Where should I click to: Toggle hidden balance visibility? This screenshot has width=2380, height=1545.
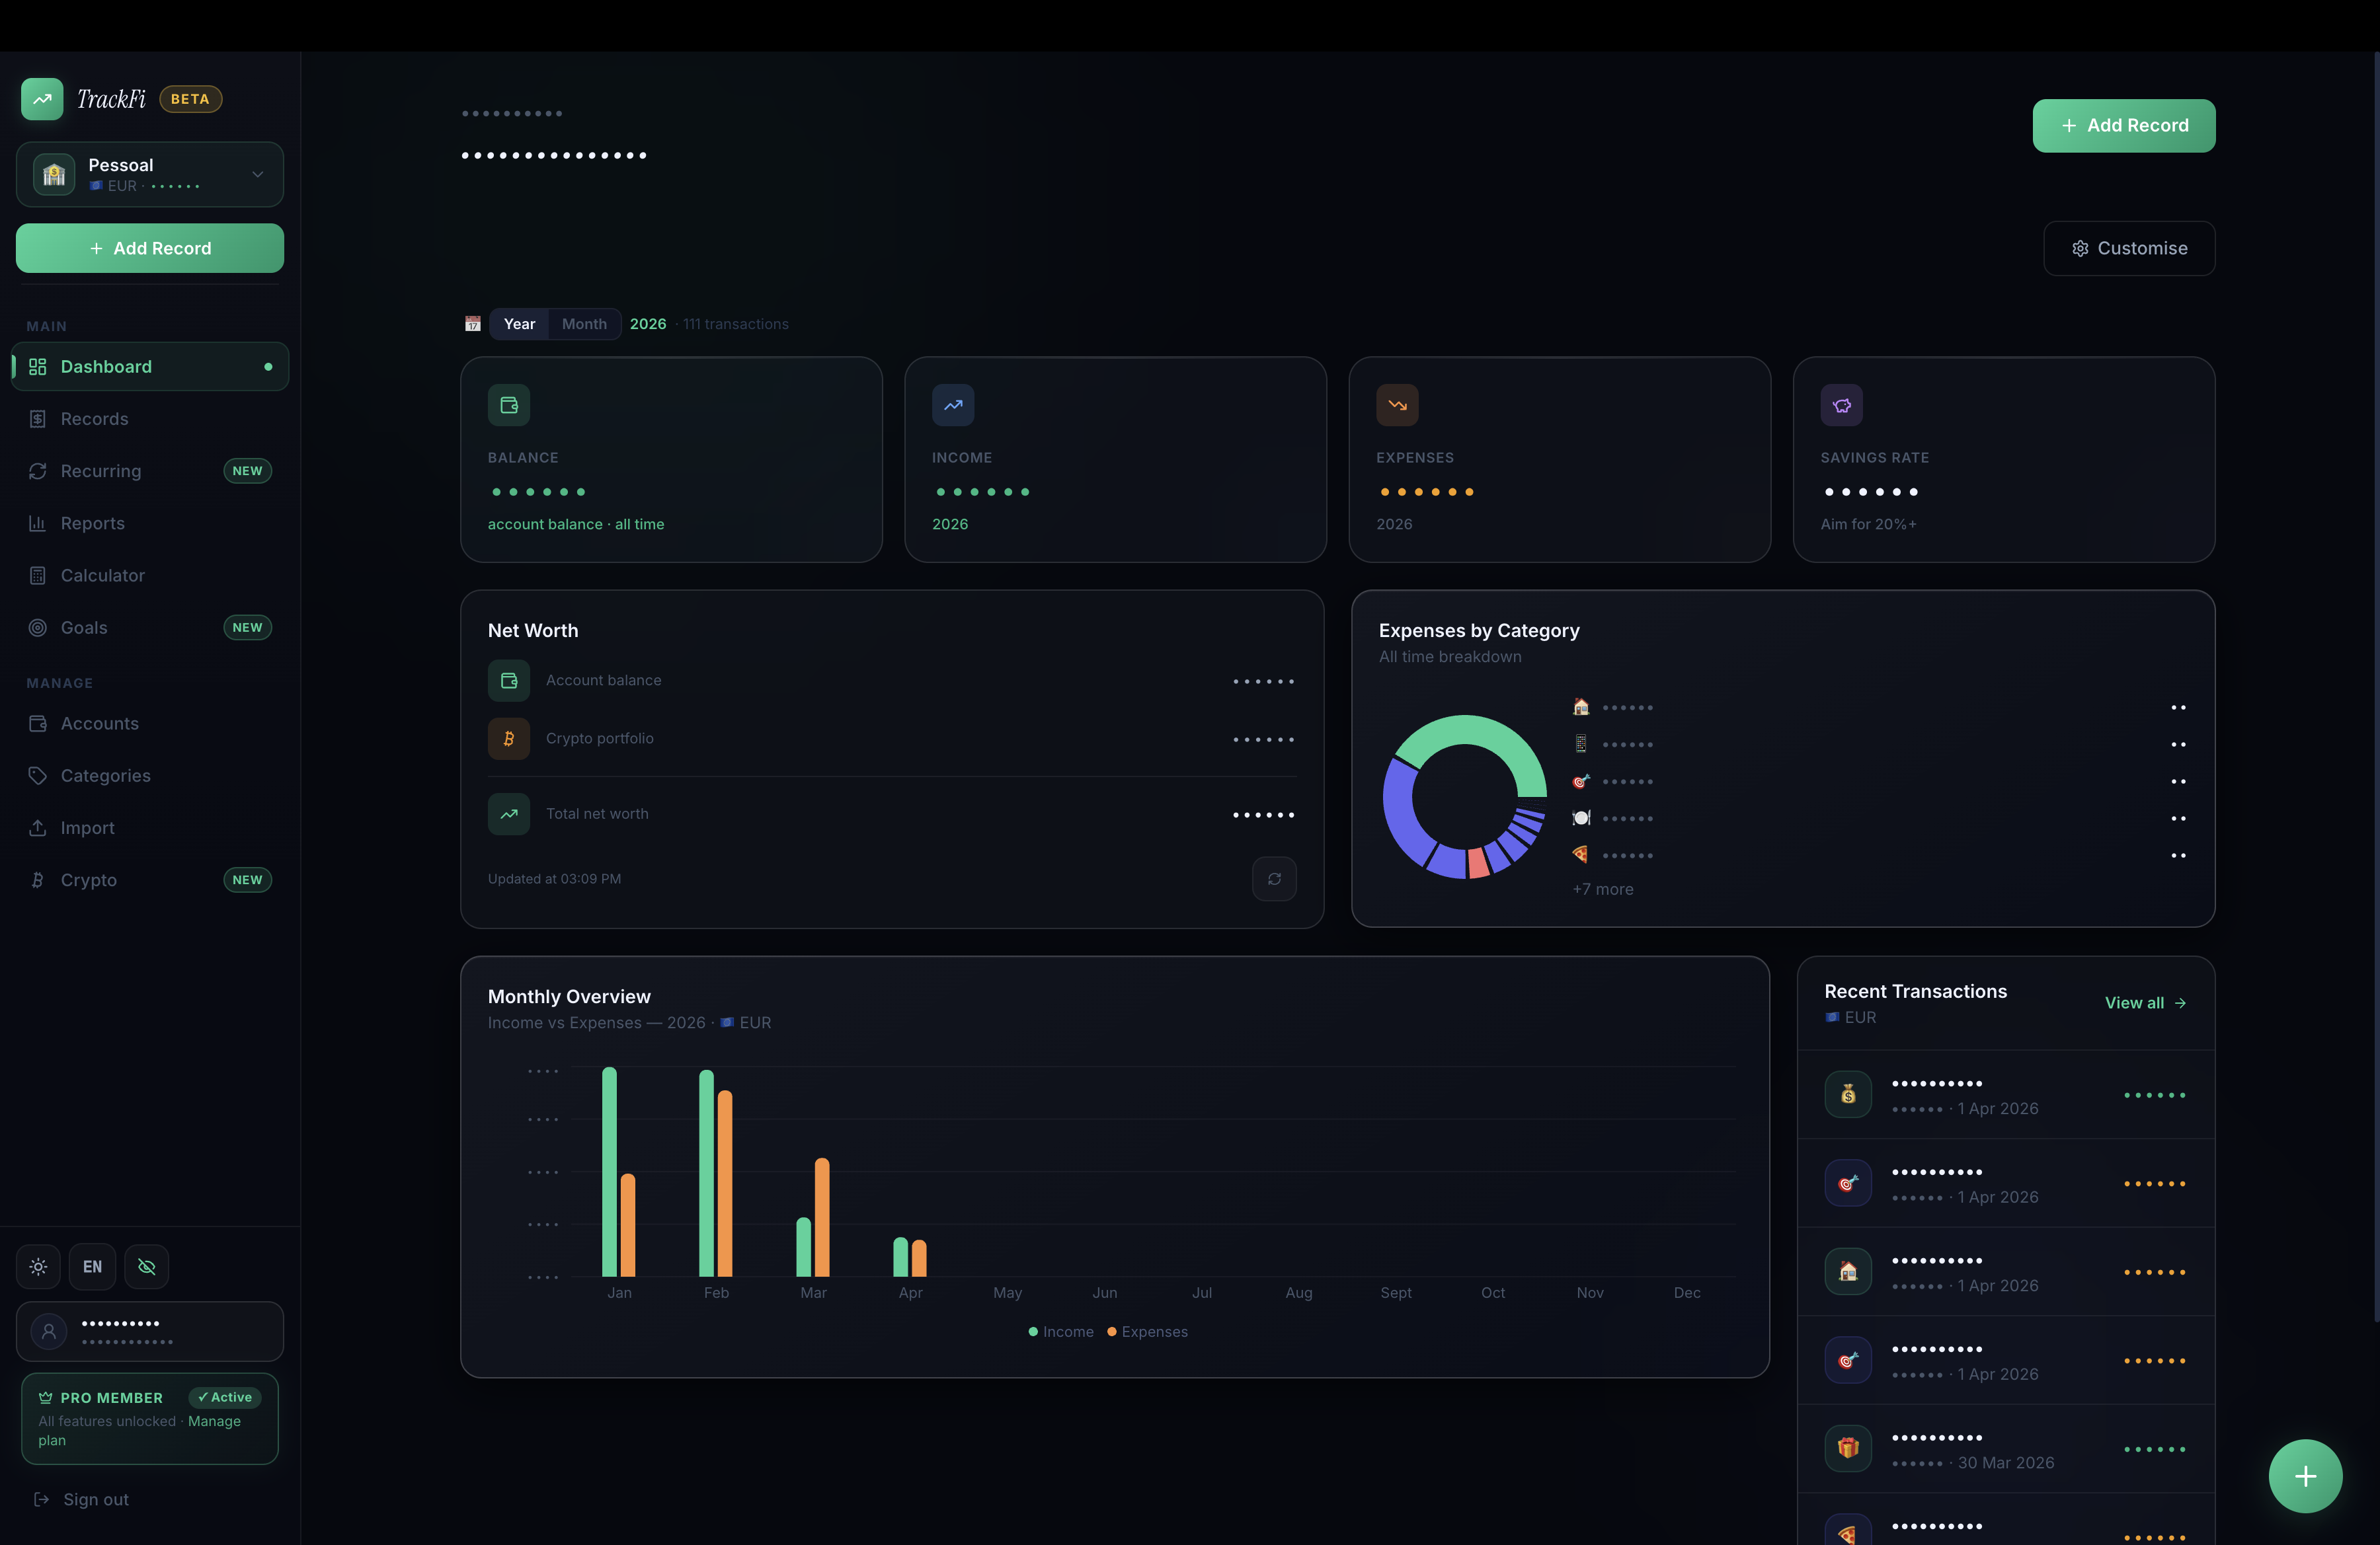point(146,1266)
